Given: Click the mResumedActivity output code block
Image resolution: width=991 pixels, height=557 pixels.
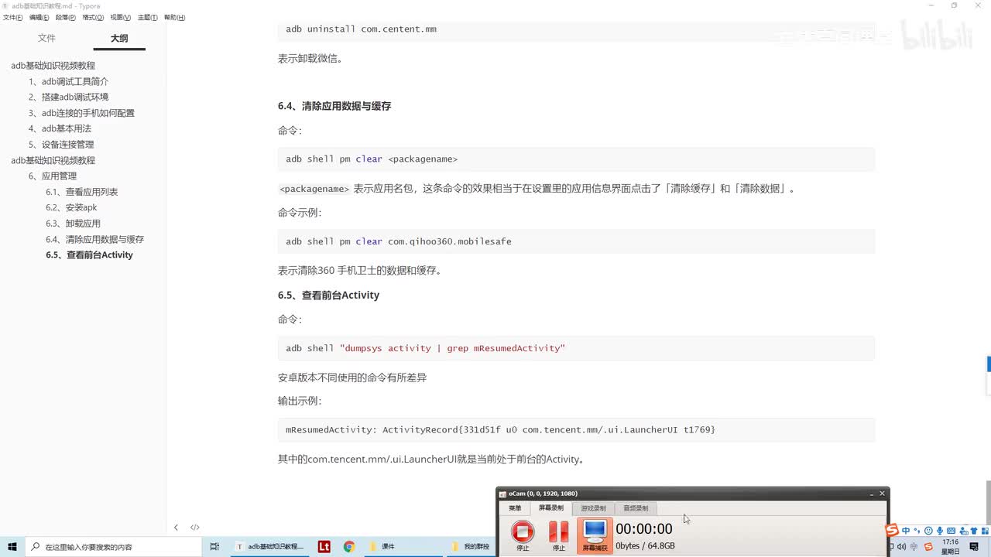Looking at the screenshot, I should [x=576, y=429].
